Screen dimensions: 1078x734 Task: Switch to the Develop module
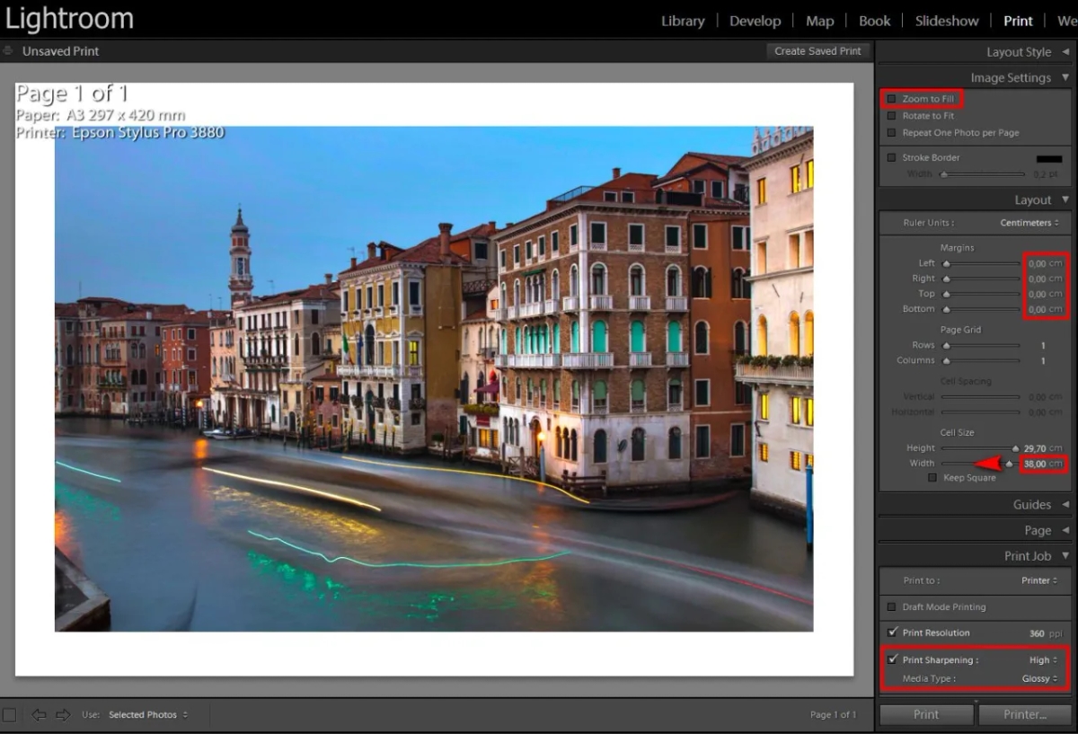(x=755, y=21)
